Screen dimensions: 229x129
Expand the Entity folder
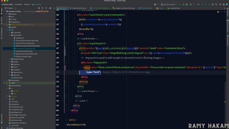[x=9, y=62]
